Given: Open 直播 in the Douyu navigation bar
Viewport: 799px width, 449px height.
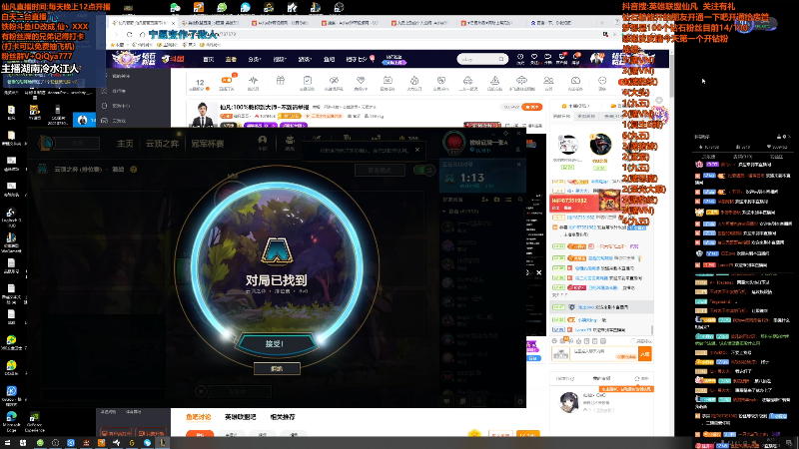Looking at the screenshot, I should click(x=231, y=60).
